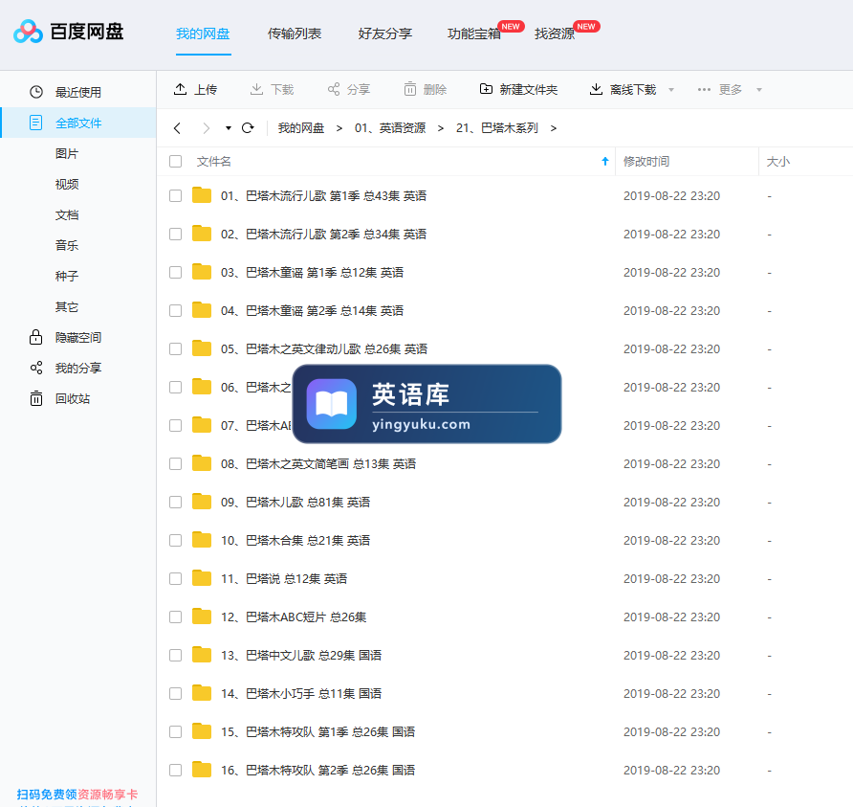Click the upload arrow icon

point(180,89)
